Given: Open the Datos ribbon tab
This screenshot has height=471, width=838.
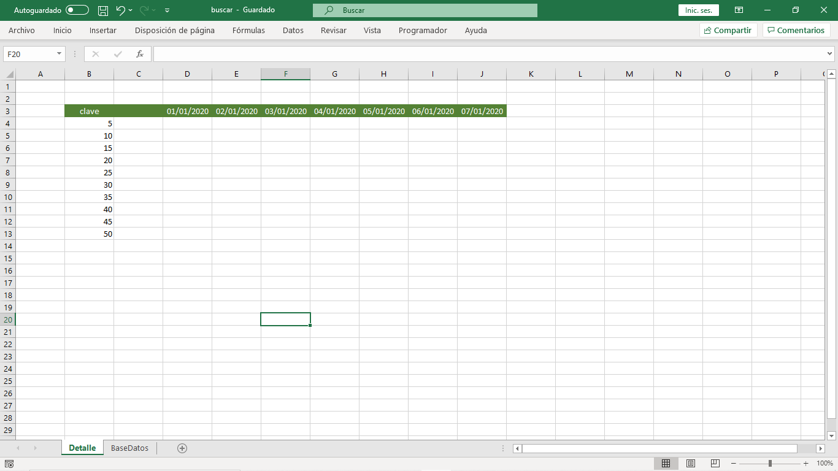Looking at the screenshot, I should tap(293, 30).
